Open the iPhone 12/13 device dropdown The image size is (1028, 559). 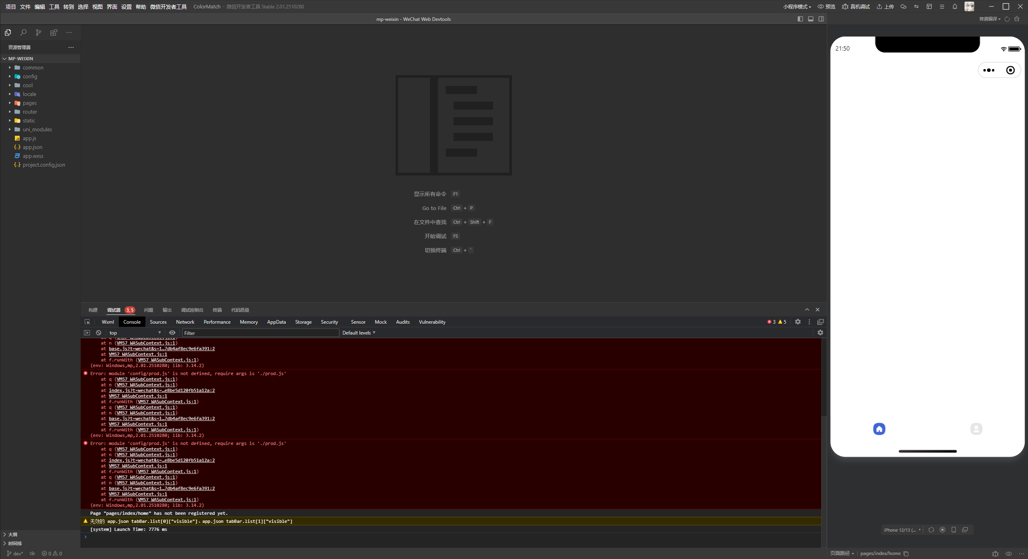point(902,530)
